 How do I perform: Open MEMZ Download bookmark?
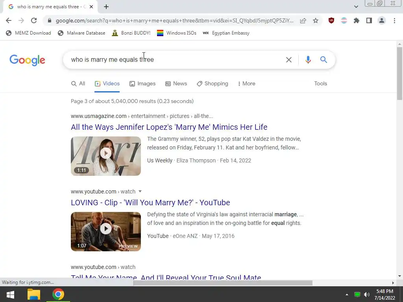point(28,33)
